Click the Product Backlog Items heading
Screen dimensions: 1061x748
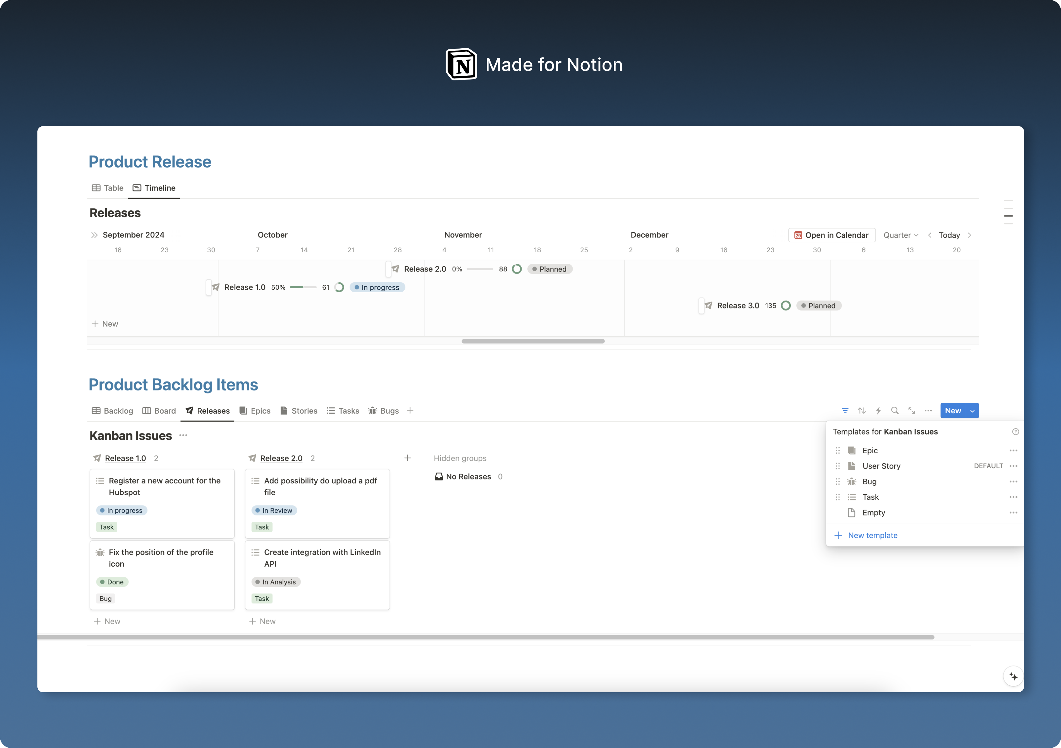[173, 384]
